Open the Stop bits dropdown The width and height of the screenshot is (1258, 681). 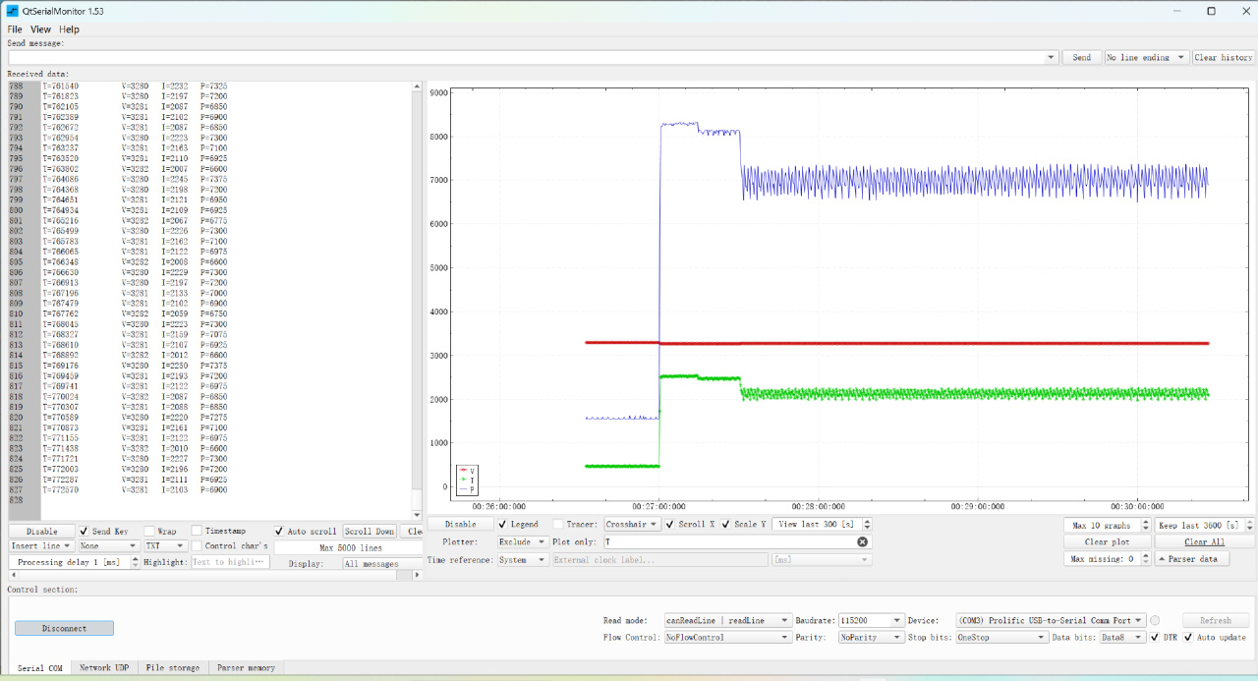click(x=1001, y=637)
